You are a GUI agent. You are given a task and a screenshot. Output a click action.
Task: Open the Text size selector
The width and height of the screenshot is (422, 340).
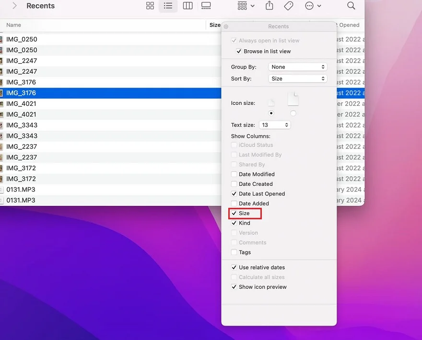tap(275, 125)
